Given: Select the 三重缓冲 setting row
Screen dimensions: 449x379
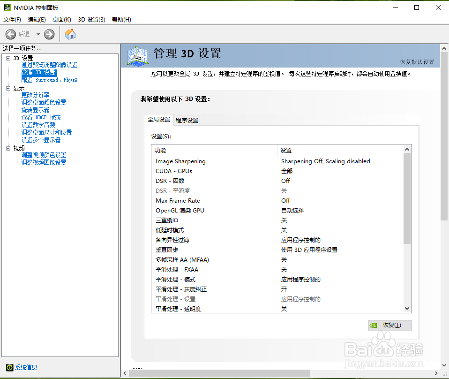Looking at the screenshot, I should coord(277,220).
